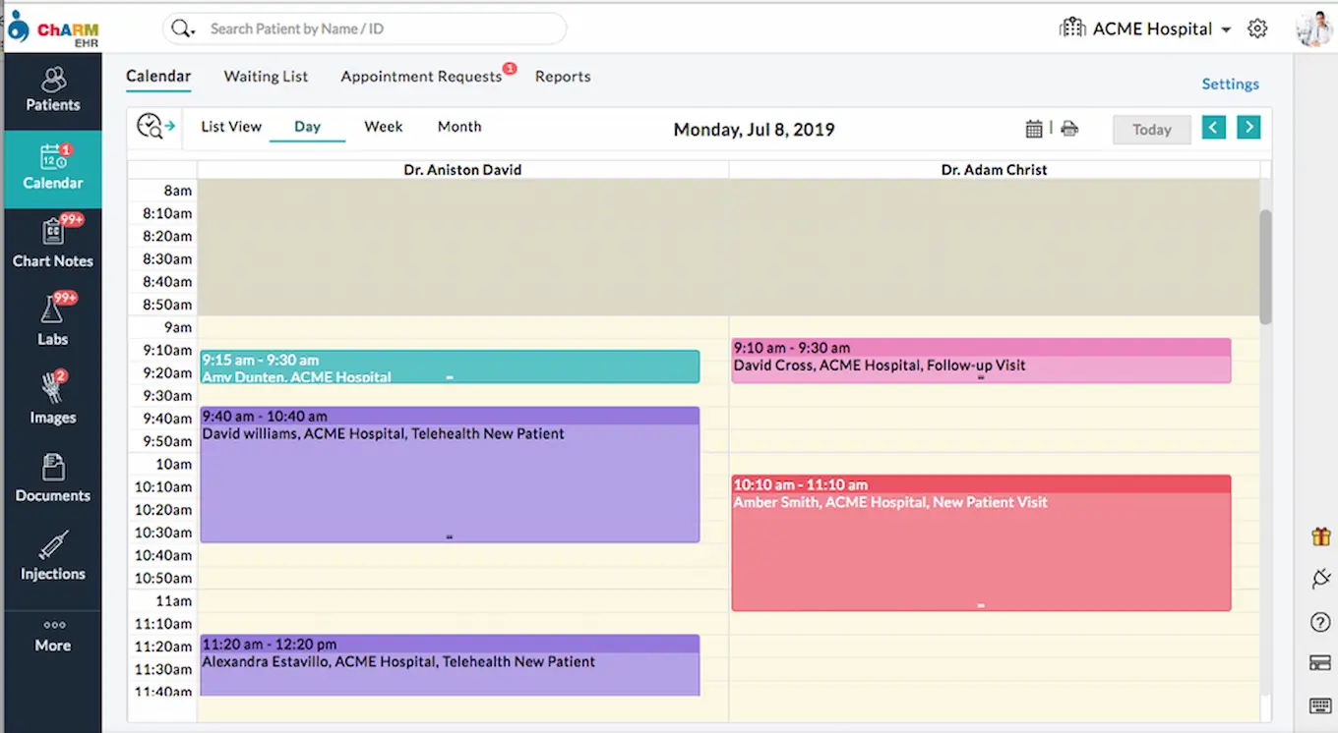Click the appointment slot finder clock icon
This screenshot has height=733, width=1338.
[x=155, y=127]
